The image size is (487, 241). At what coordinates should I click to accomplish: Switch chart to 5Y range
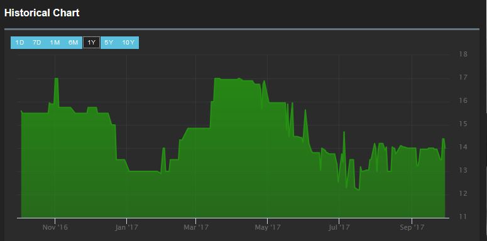109,43
